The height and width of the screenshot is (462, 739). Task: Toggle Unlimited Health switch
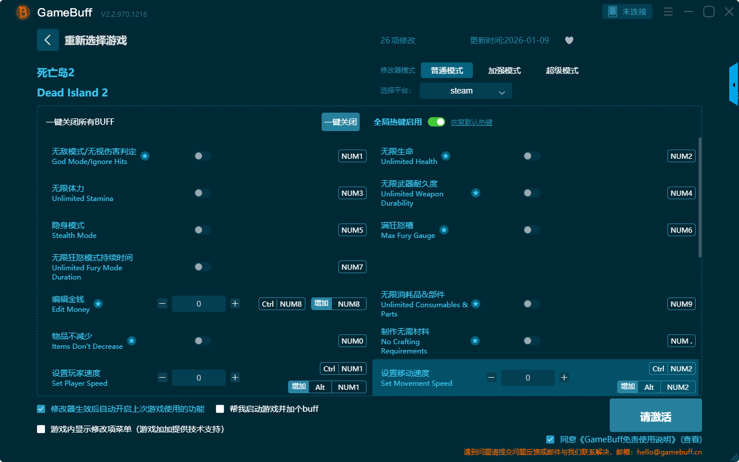[531, 156]
